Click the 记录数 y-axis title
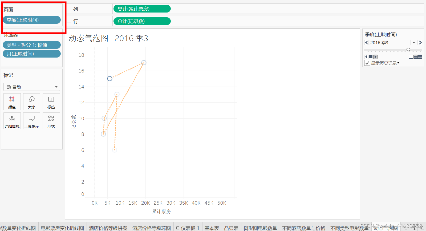426x231 pixels. coord(74,122)
